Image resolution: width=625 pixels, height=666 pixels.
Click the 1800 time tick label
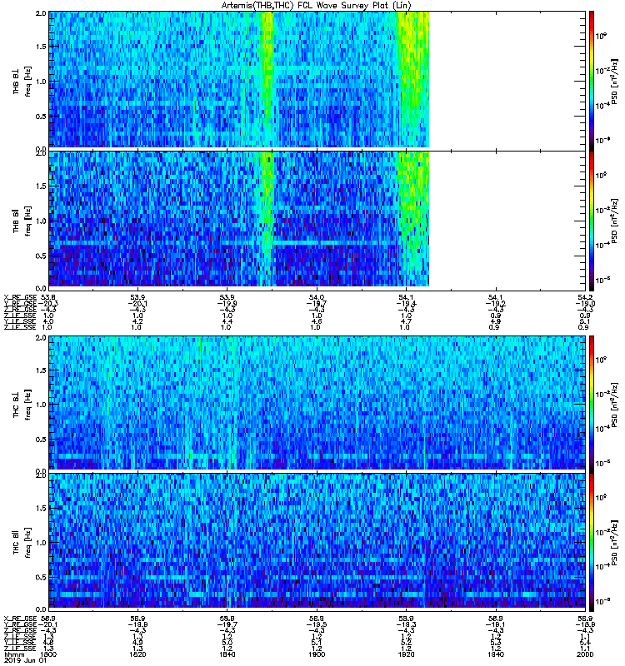click(48, 654)
